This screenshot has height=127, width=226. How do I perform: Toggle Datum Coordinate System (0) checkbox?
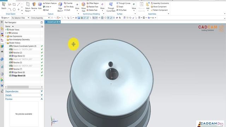tap(10, 46)
